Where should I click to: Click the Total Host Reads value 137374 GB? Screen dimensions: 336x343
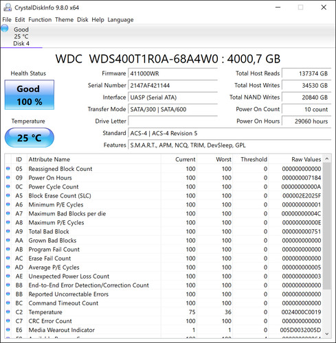306,73
